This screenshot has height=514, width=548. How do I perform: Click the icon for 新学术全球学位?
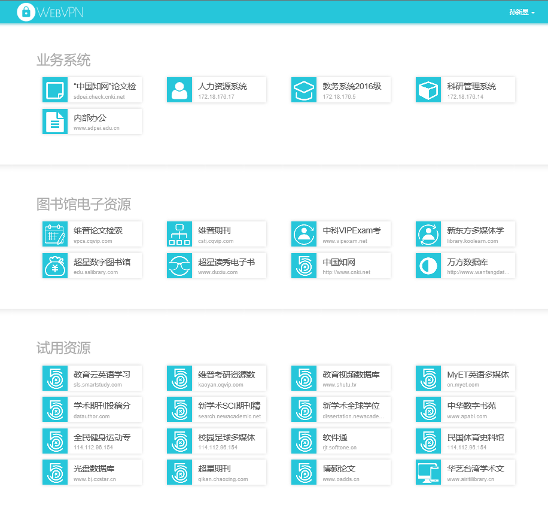pos(304,409)
